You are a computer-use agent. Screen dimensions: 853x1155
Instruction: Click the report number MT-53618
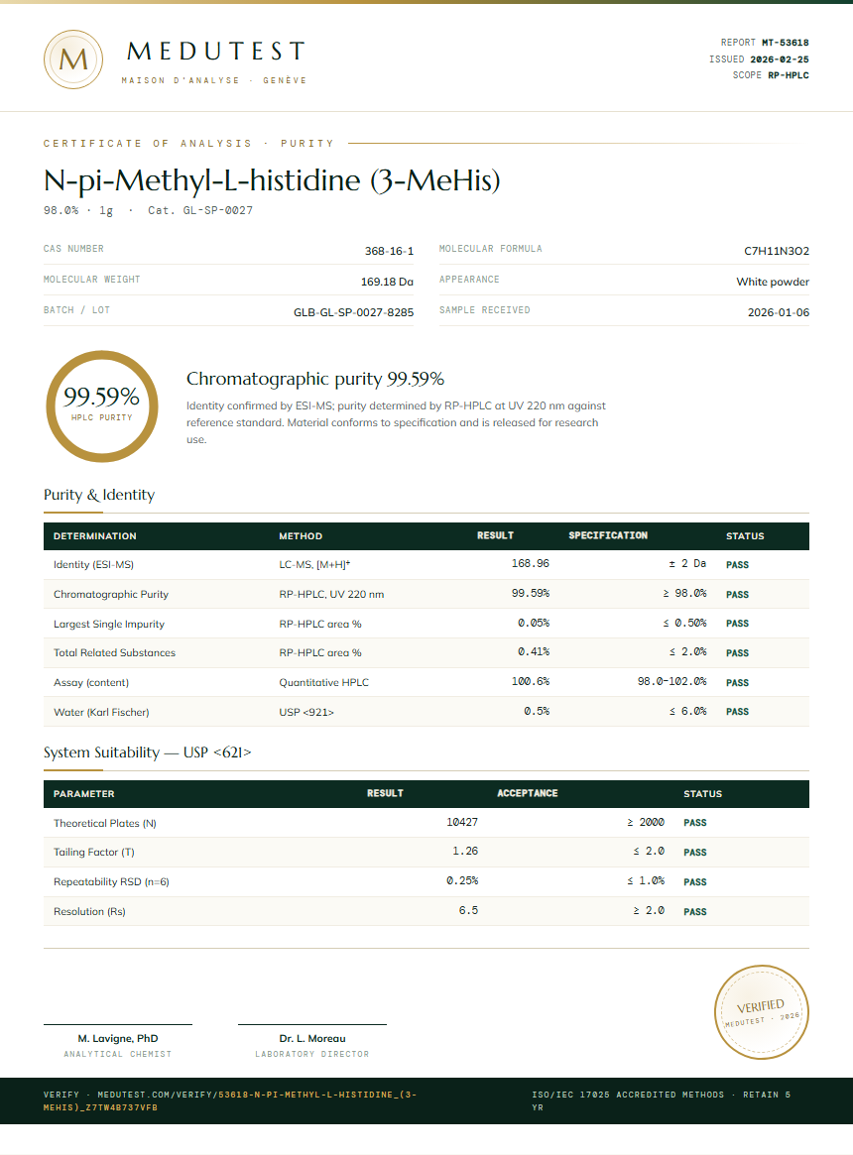click(x=786, y=43)
